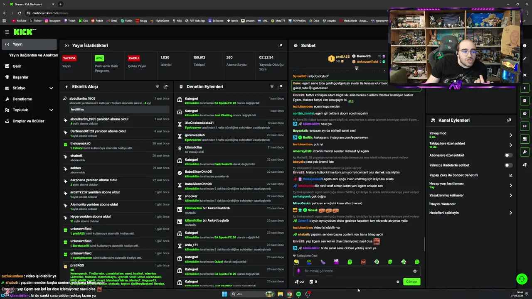The height and width of the screenshot is (299, 532).
Task: Click garenvealiah entry in Denetim Eylemleri
Action: (x=195, y=135)
